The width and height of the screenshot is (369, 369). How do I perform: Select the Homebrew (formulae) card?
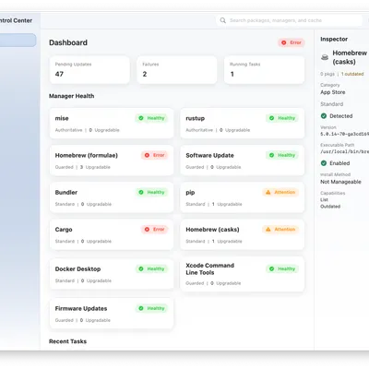112,161
